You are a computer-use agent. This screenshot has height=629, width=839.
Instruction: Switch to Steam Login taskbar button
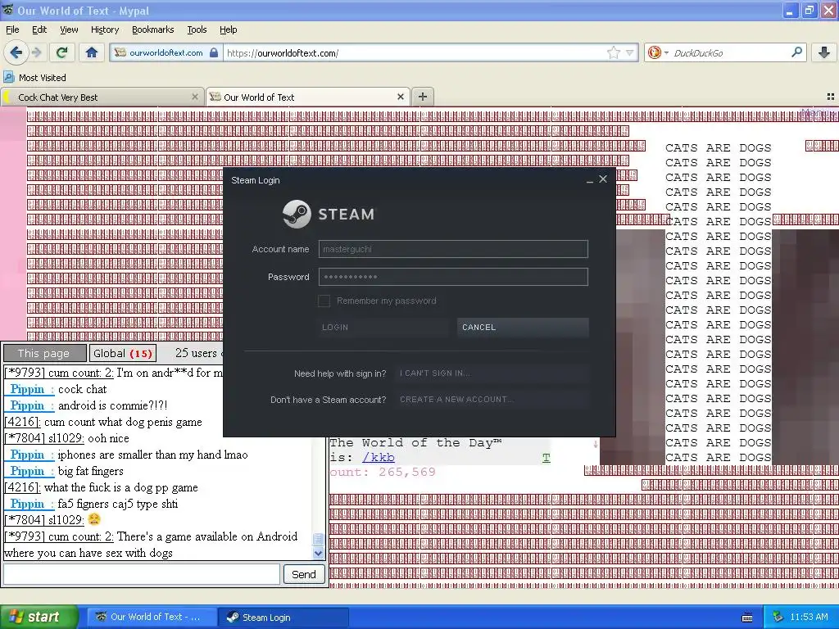coord(283,617)
